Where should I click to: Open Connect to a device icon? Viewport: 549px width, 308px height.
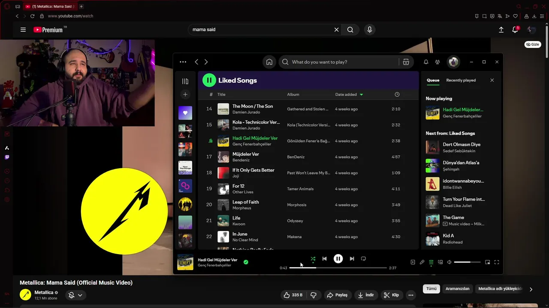[x=440, y=262]
